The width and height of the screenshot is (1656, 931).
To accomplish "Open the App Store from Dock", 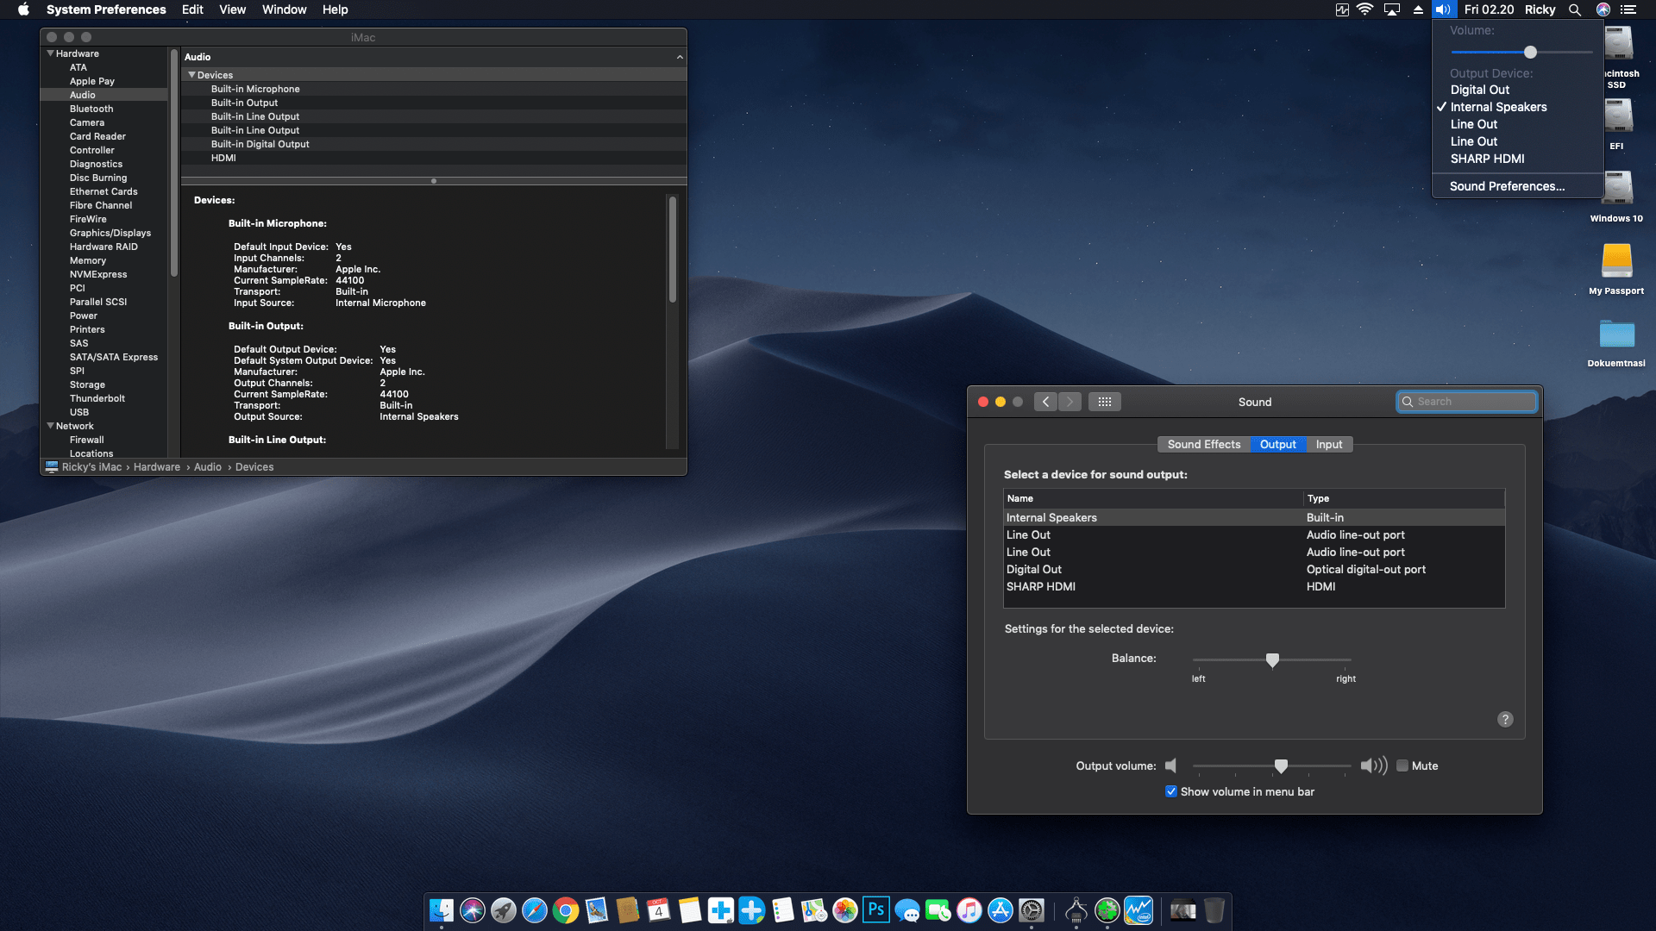I will pos(1000,910).
